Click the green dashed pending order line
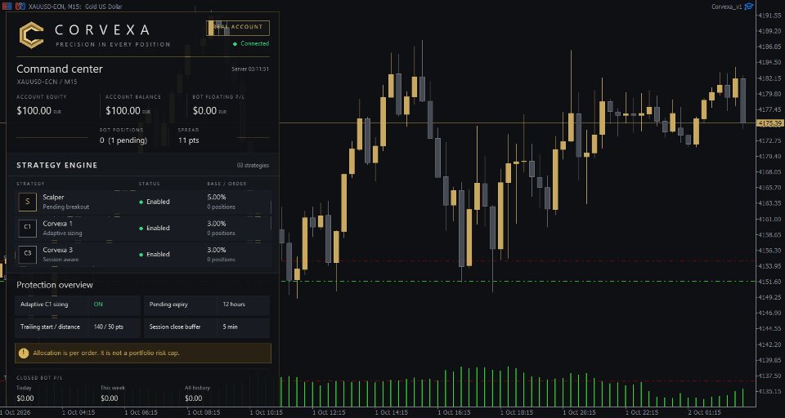Image resolution: width=785 pixels, height=418 pixels. pyautogui.click(x=518, y=282)
